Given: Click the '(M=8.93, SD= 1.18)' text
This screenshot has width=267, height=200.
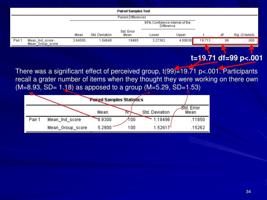Looking at the screenshot, I should (x=45, y=87).
